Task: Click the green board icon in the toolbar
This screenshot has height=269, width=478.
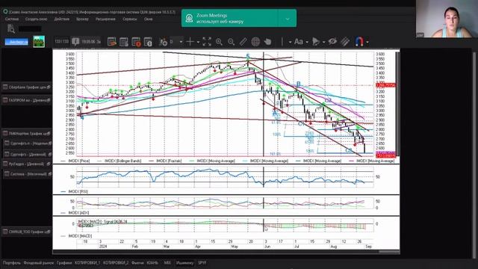Action: click(39, 42)
